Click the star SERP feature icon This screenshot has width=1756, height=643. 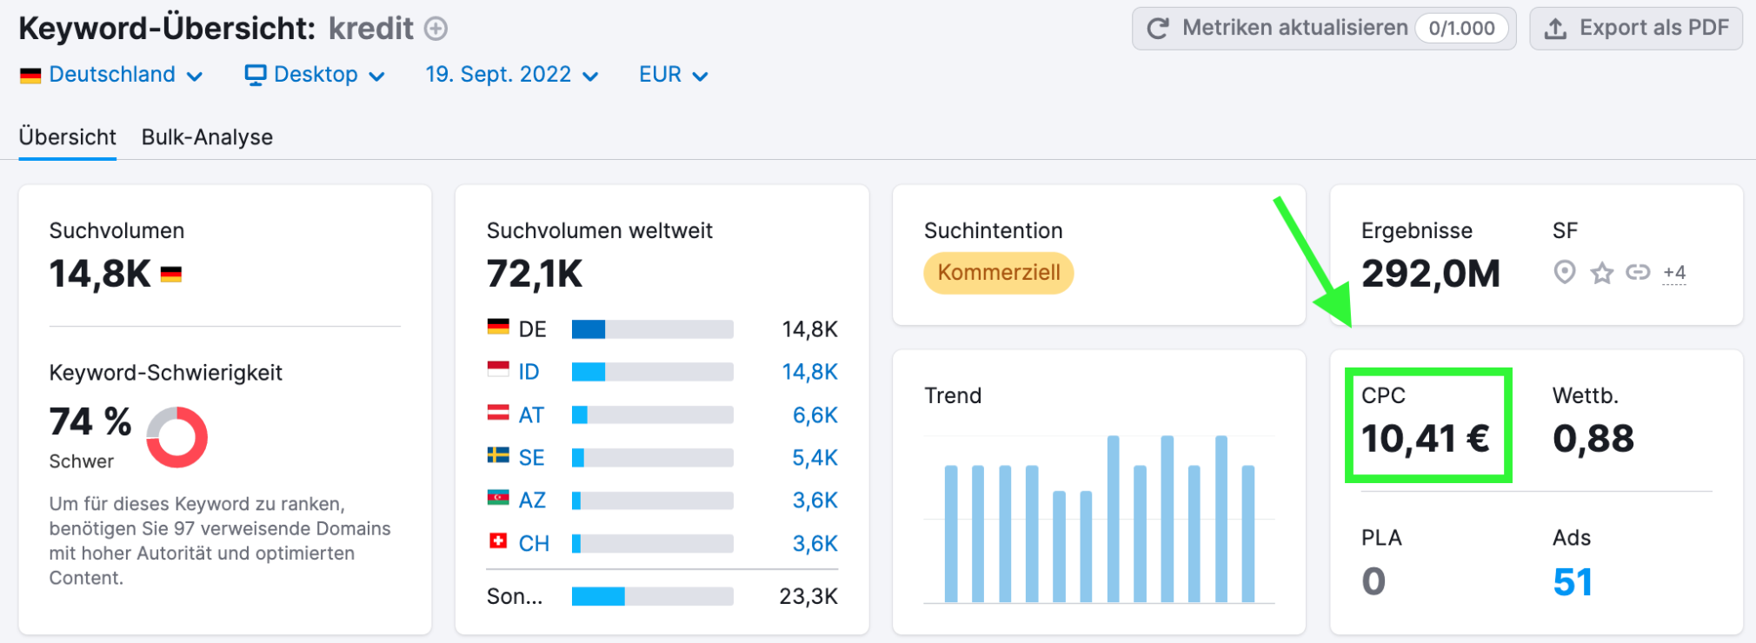tap(1602, 274)
